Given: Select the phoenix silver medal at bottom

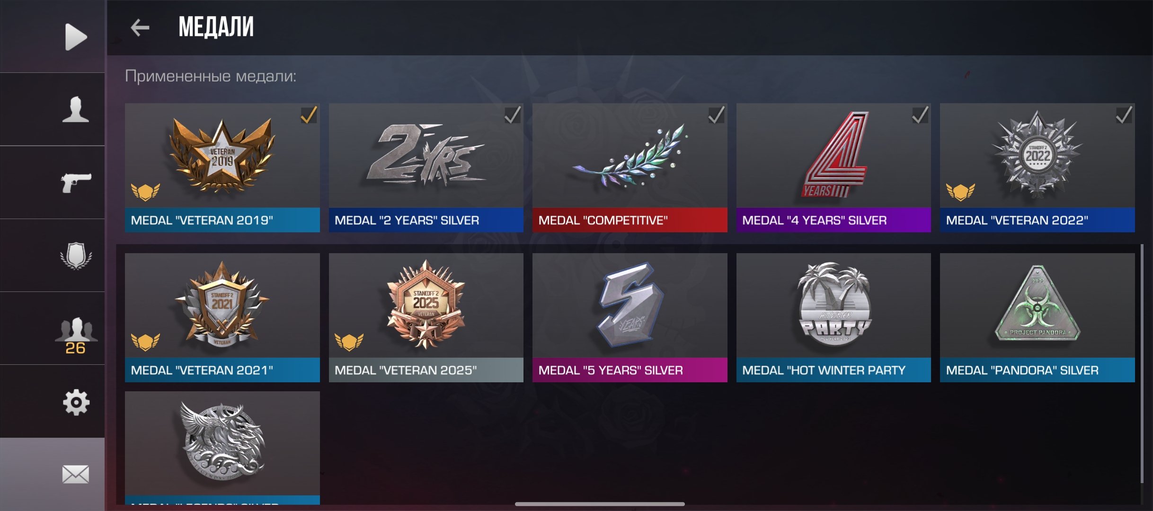Looking at the screenshot, I should click(222, 448).
